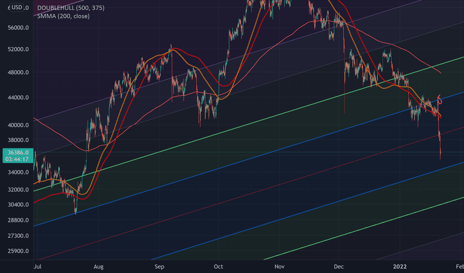The height and width of the screenshot is (273, 464).
Task: Click the 38000.0 price axis label
Action: pos(18,140)
